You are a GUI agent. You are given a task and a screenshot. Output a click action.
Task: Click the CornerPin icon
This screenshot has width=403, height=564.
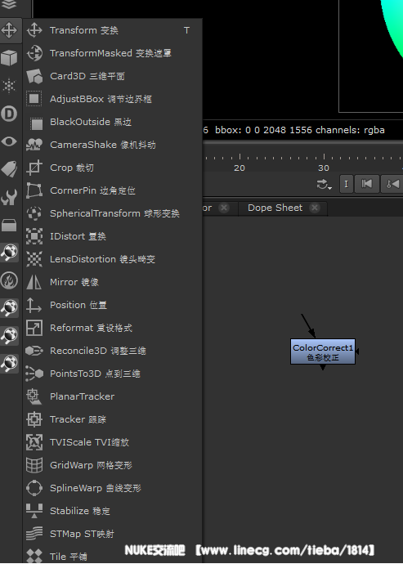click(x=34, y=190)
